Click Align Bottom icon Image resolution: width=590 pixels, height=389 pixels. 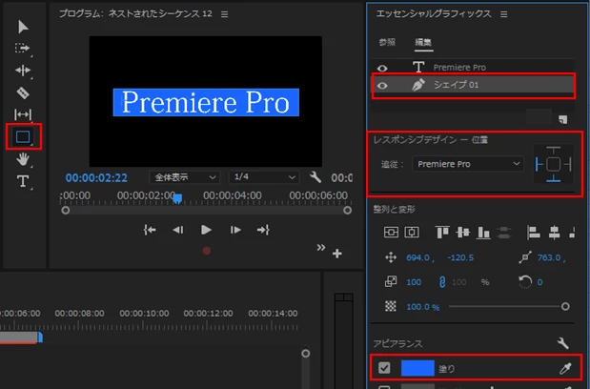pos(483,232)
